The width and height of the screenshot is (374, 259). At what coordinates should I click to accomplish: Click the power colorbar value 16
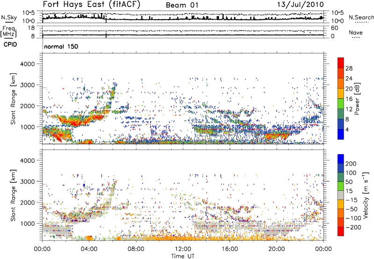pos(349,99)
